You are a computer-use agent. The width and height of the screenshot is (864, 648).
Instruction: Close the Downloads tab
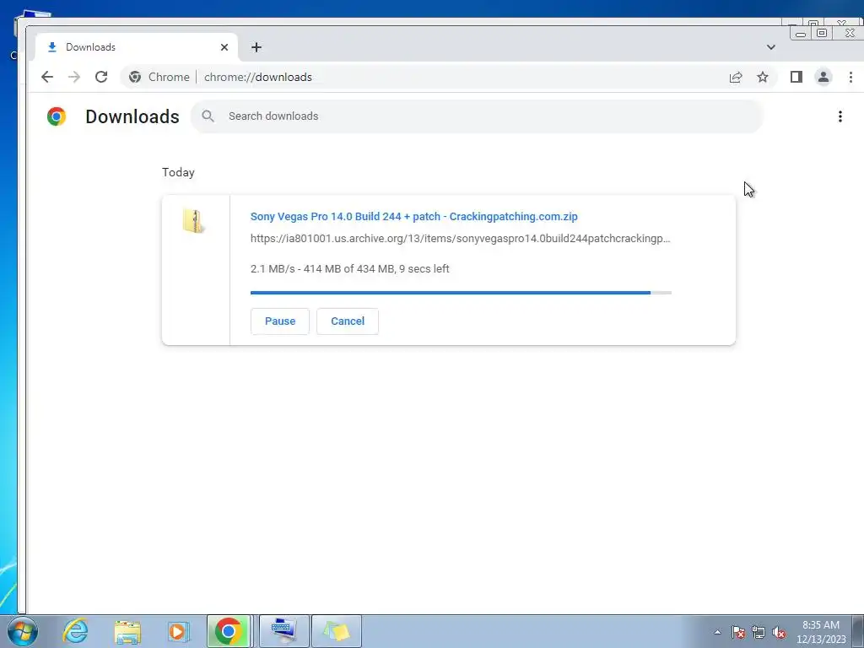224,47
